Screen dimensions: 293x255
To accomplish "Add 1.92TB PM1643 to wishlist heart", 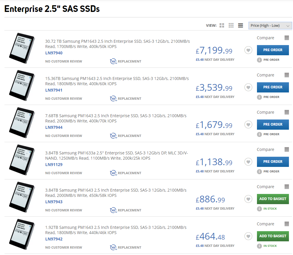I will [248, 236].
